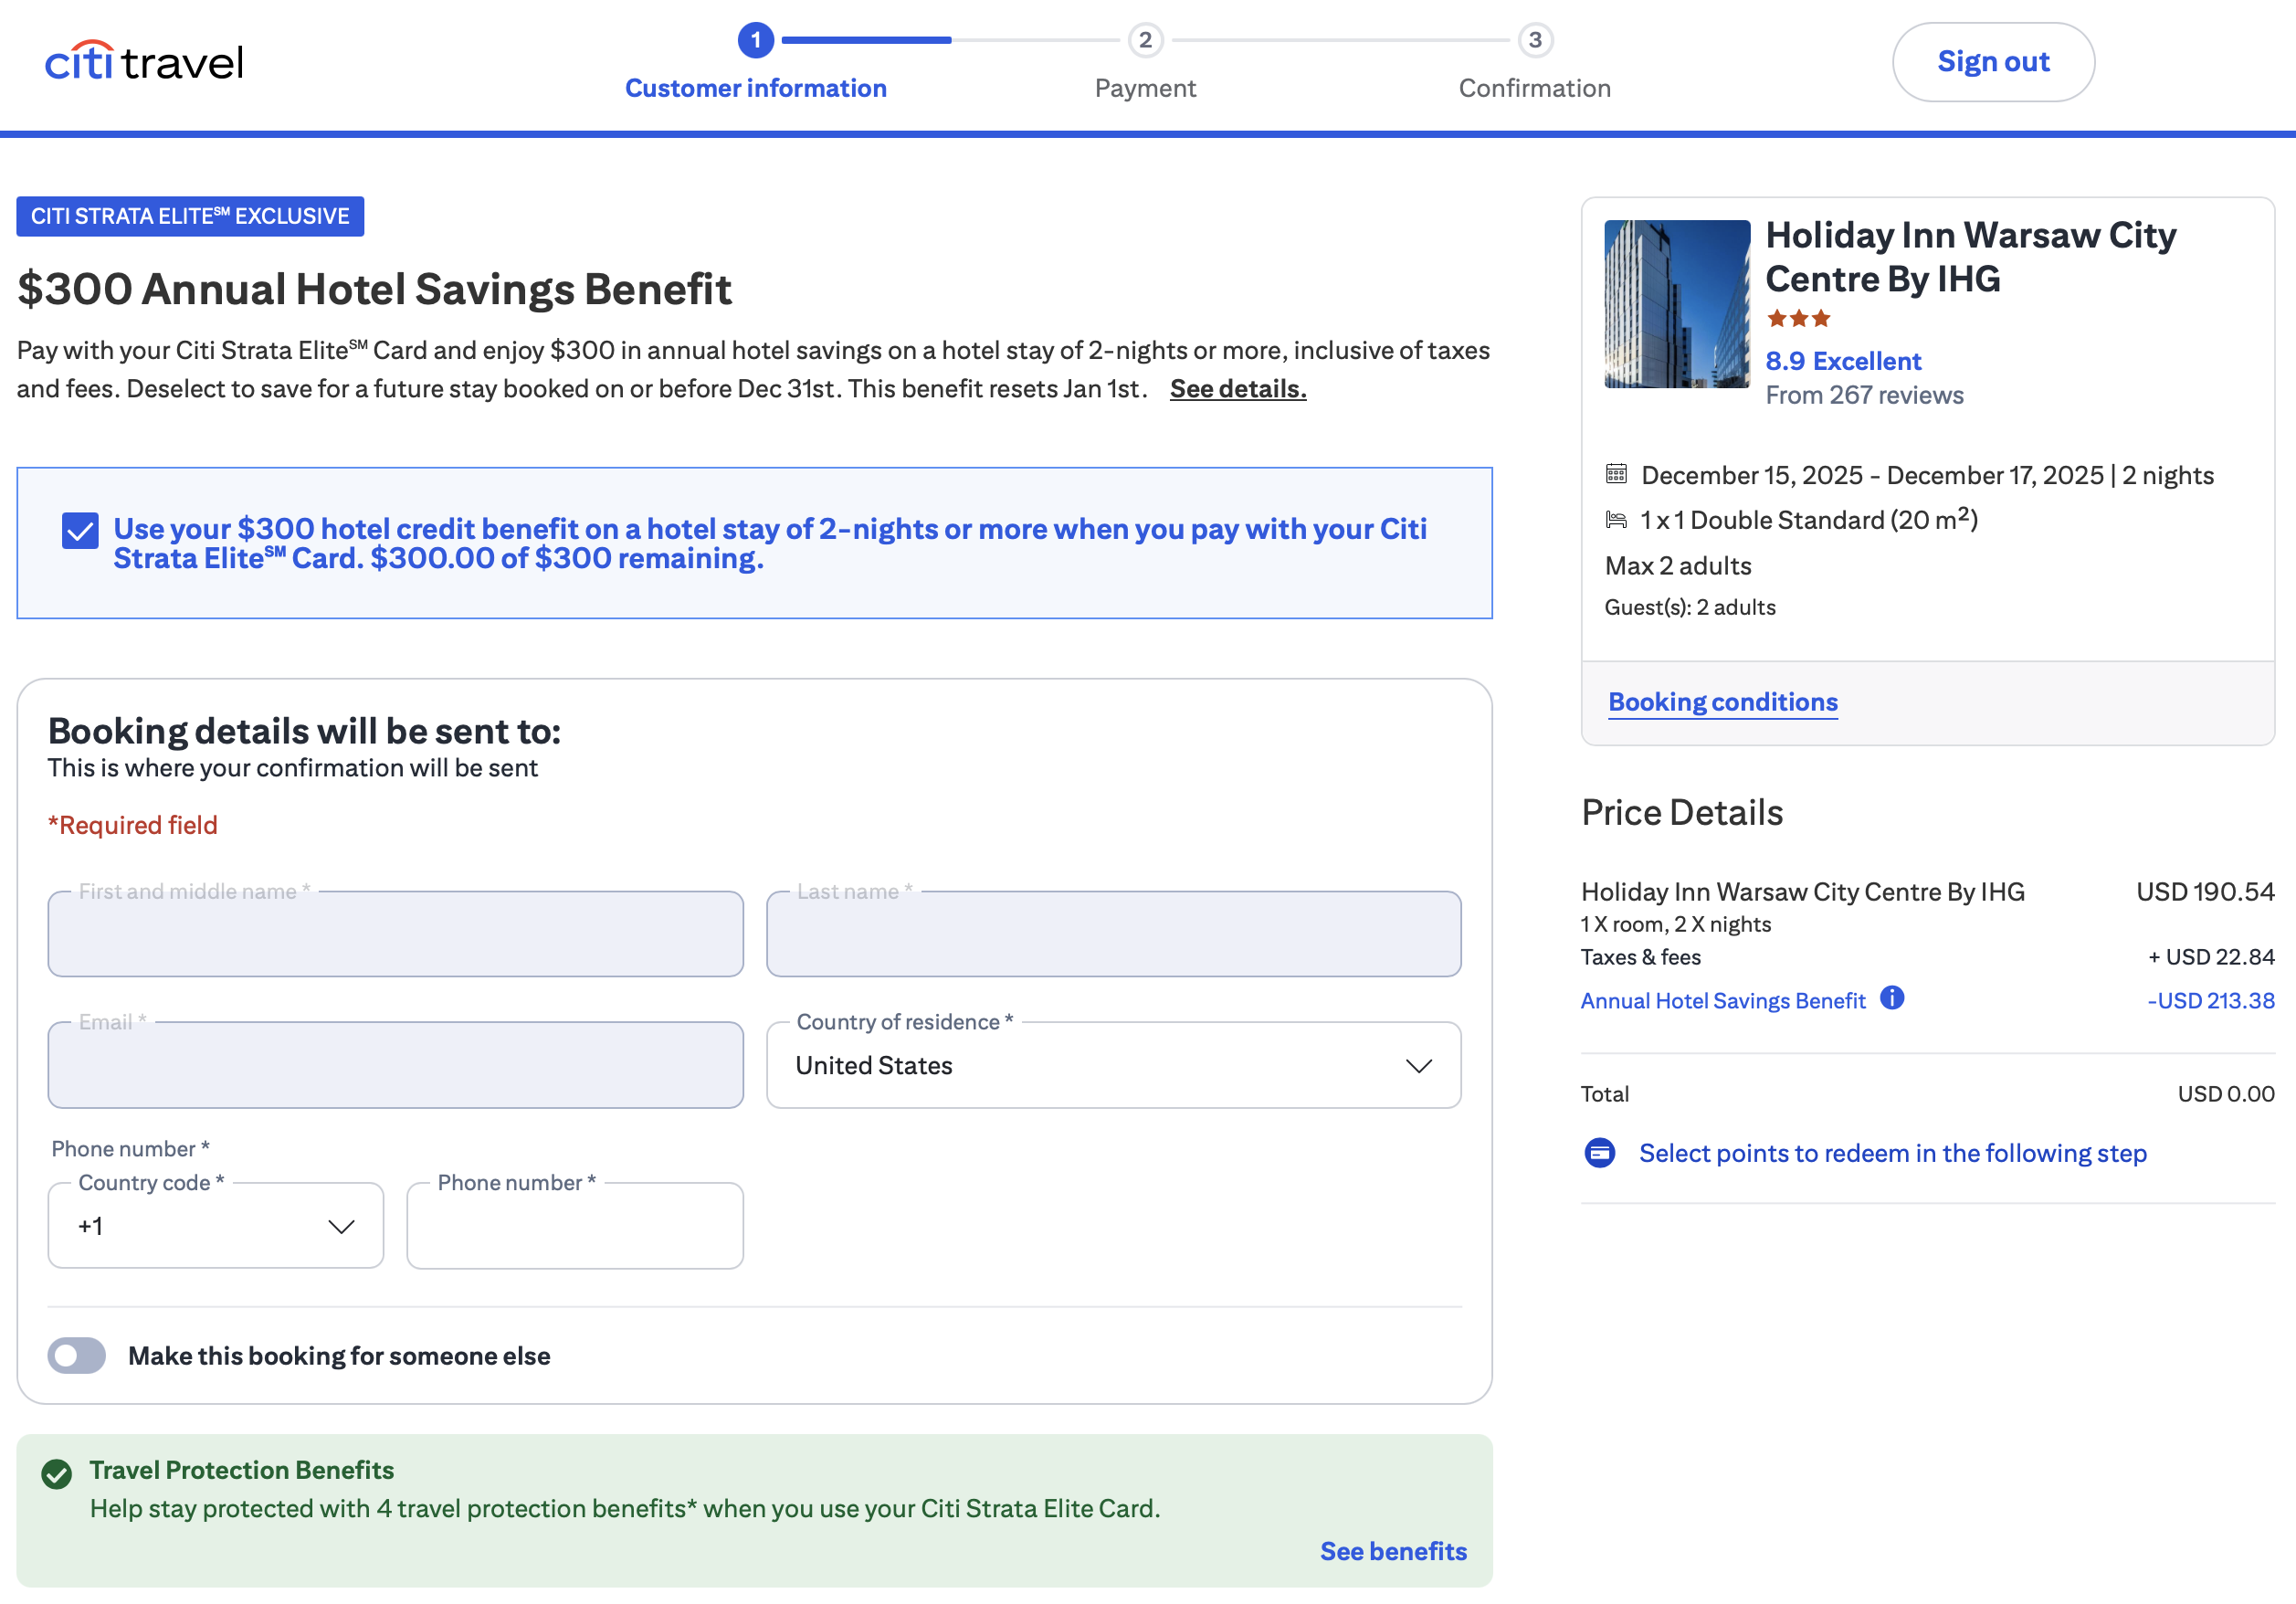Click the Travel Protection green checkmark icon
This screenshot has width=2296, height=1604.
pos(57,1473)
